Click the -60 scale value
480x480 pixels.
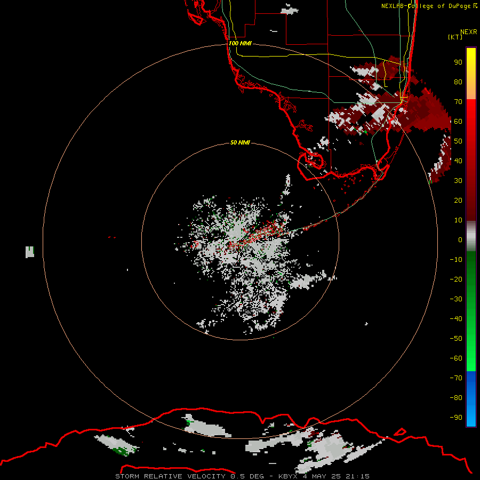pos(456,358)
